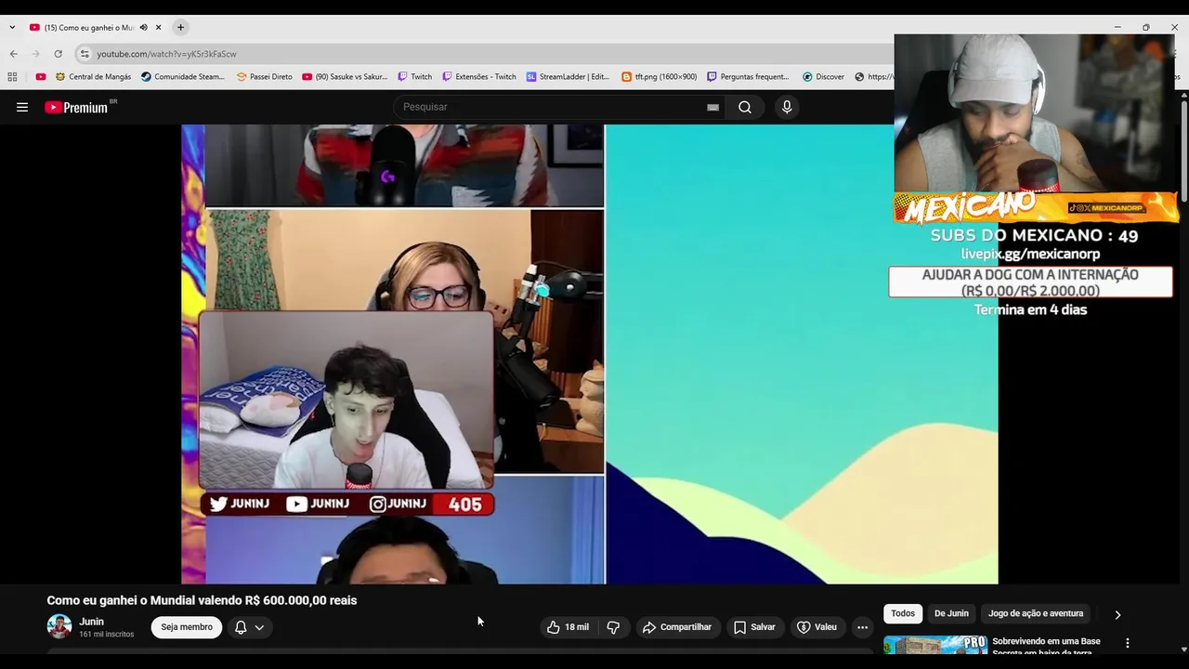The image size is (1189, 669).
Task: Open Comunidade Steam bookmark
Action: point(183,77)
